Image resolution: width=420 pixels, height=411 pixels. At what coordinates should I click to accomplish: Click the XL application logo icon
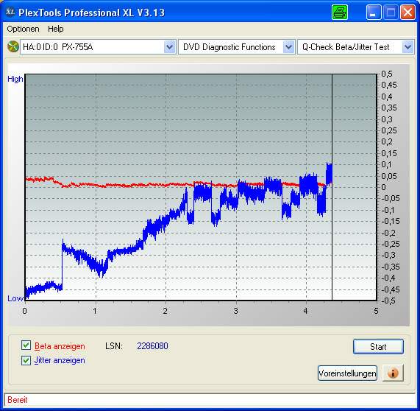pos(10,12)
